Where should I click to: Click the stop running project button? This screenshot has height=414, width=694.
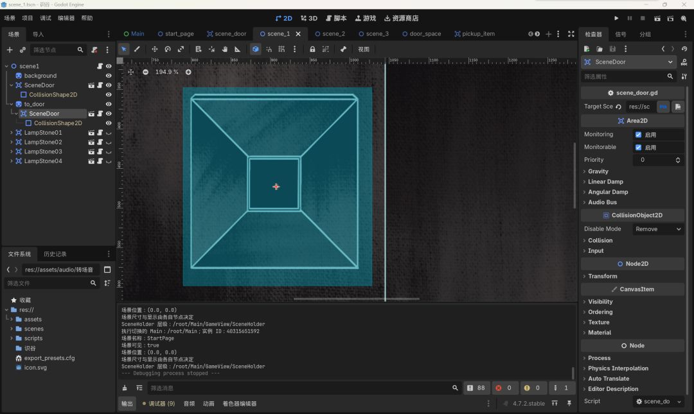click(x=643, y=18)
